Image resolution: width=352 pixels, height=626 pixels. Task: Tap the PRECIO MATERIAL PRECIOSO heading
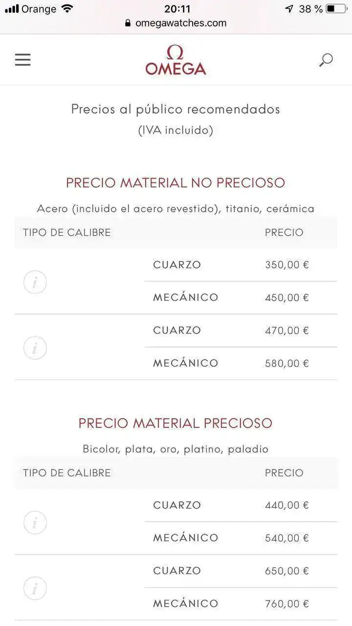176,423
